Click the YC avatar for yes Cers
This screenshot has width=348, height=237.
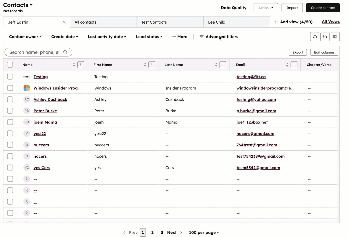pos(27,168)
